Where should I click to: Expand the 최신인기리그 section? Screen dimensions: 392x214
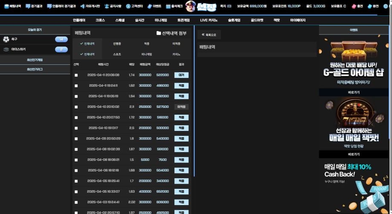[35, 69]
